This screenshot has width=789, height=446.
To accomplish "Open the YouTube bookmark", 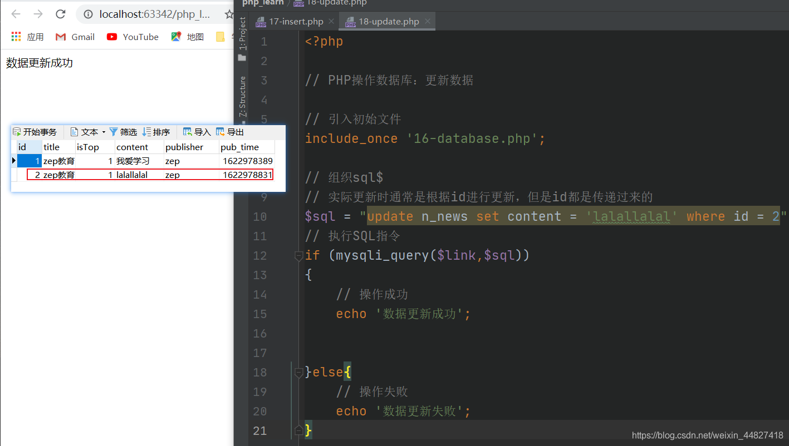I will coord(133,37).
